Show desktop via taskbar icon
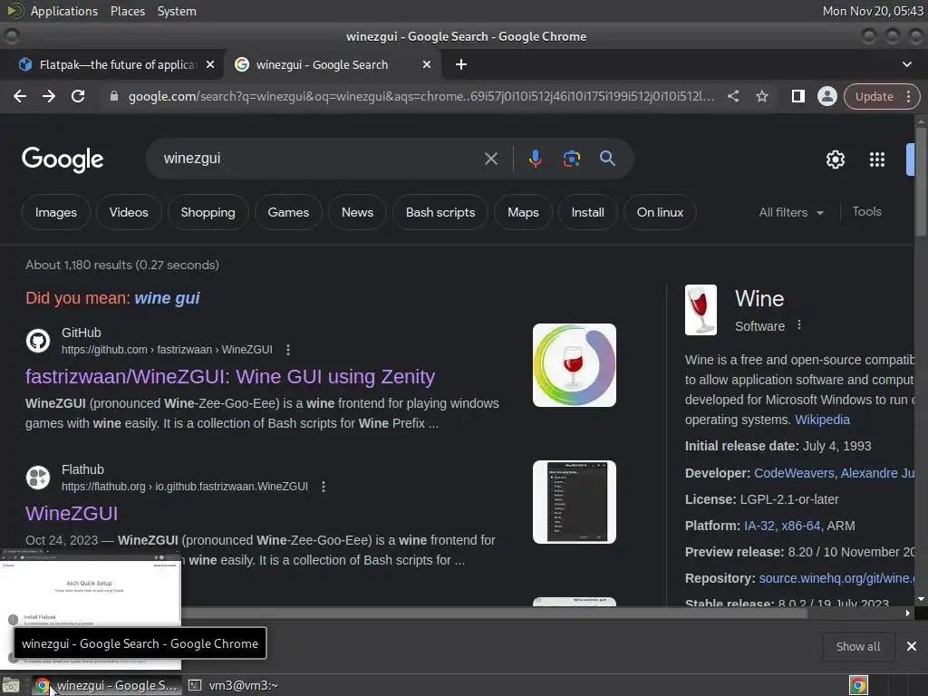The height and width of the screenshot is (696, 928). coord(11,685)
